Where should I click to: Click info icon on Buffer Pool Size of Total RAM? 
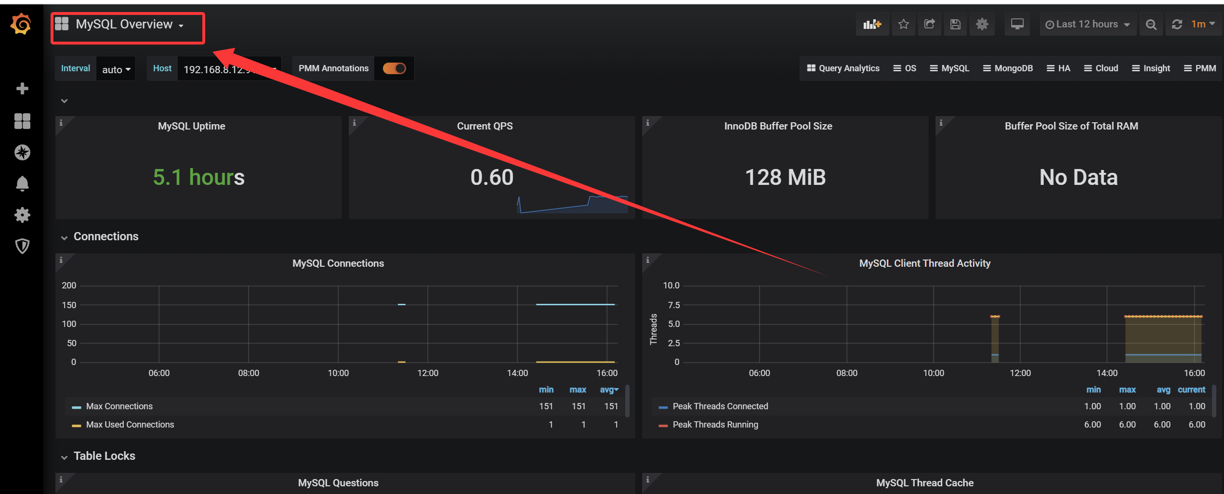[x=941, y=123]
